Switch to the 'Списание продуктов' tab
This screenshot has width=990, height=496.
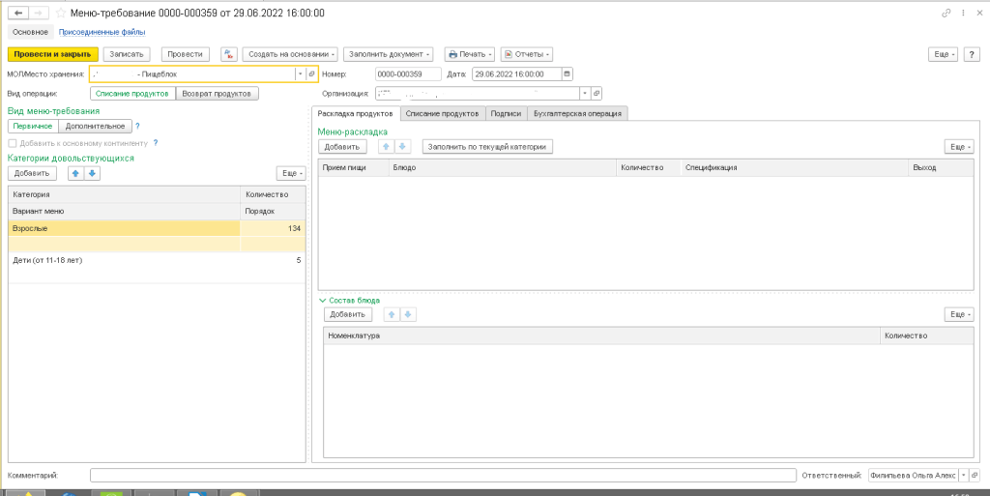[442, 113]
